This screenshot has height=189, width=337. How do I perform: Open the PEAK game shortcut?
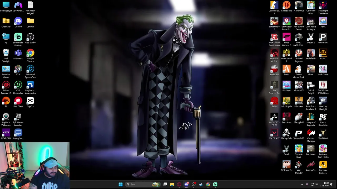323,21
